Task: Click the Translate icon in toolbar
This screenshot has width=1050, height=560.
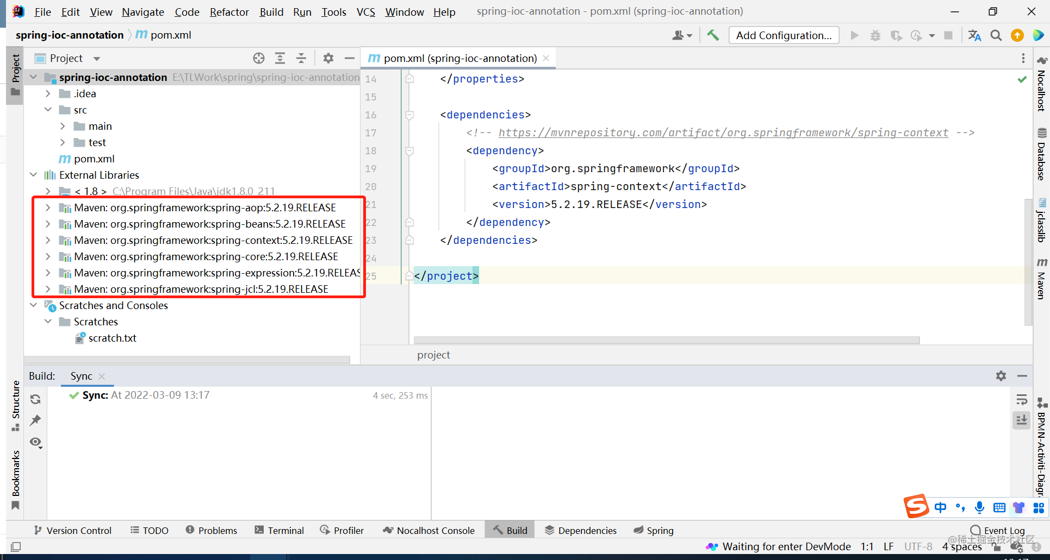Action: [974, 35]
